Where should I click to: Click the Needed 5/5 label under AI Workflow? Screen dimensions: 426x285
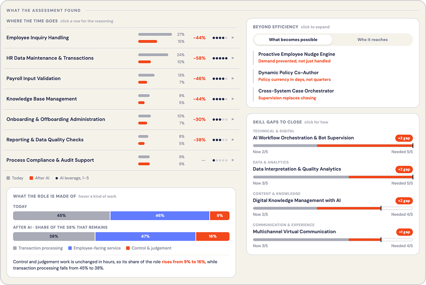402,152
